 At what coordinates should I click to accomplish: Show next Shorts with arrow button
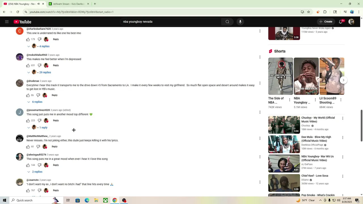(343, 80)
